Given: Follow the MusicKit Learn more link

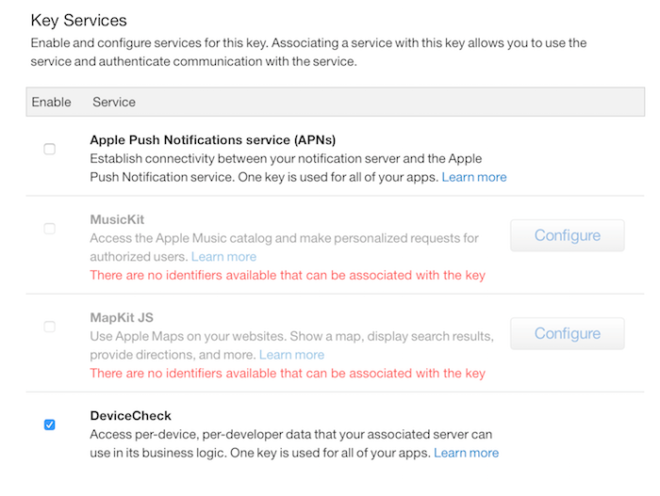Looking at the screenshot, I should click(224, 256).
